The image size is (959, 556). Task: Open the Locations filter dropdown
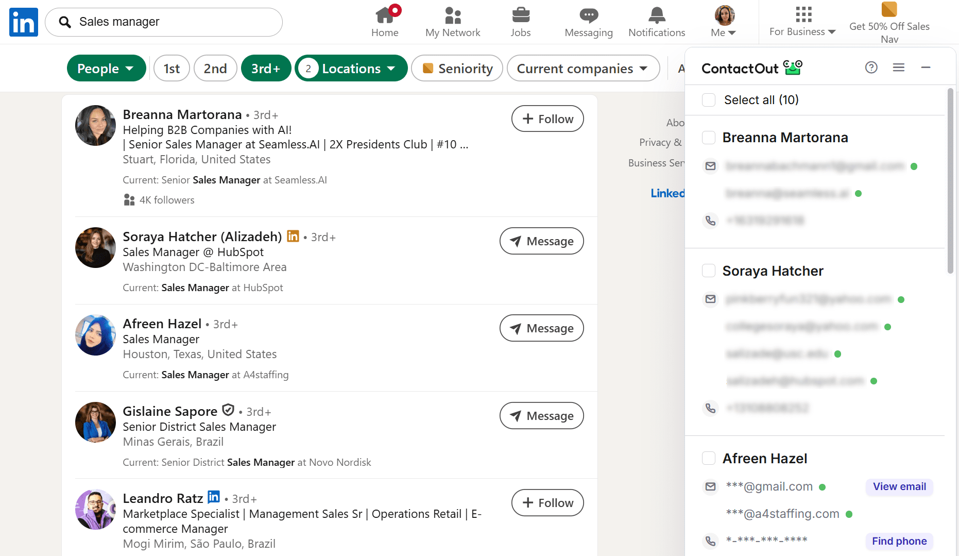(351, 69)
